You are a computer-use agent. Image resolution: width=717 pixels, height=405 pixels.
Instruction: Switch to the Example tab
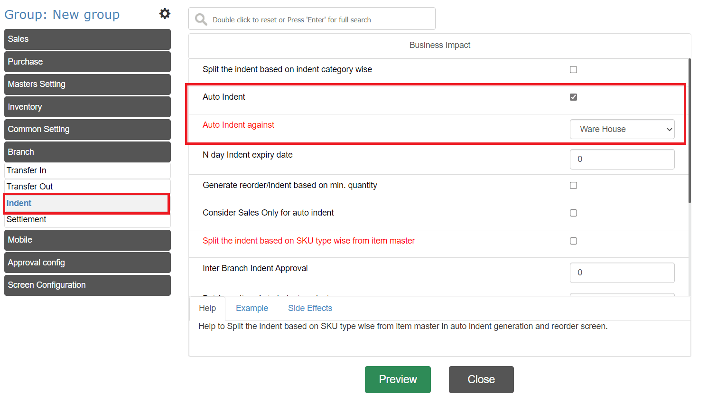click(252, 308)
